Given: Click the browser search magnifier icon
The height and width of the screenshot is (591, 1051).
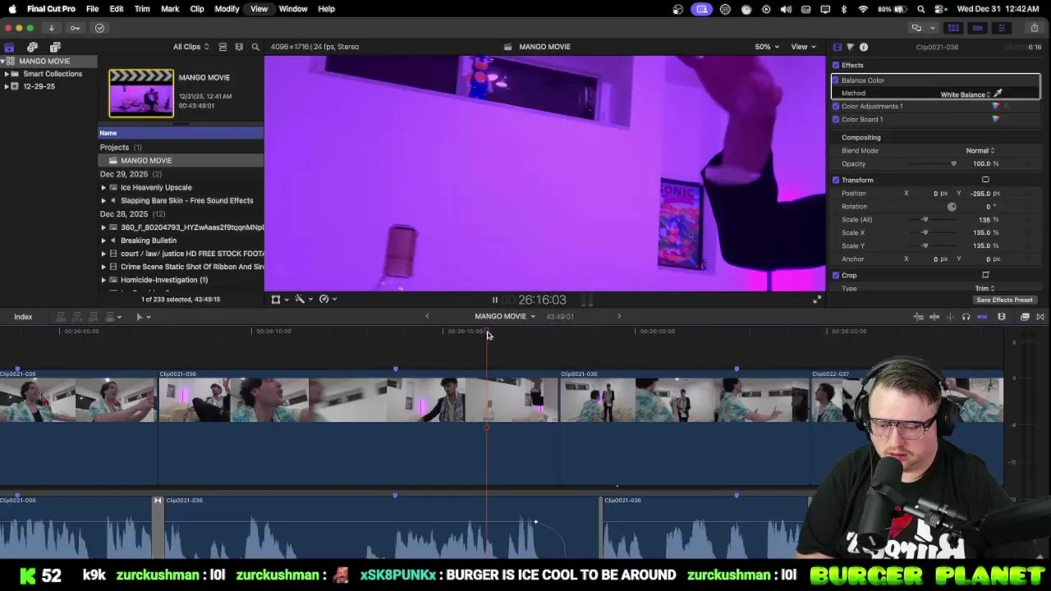Looking at the screenshot, I should click(x=255, y=47).
